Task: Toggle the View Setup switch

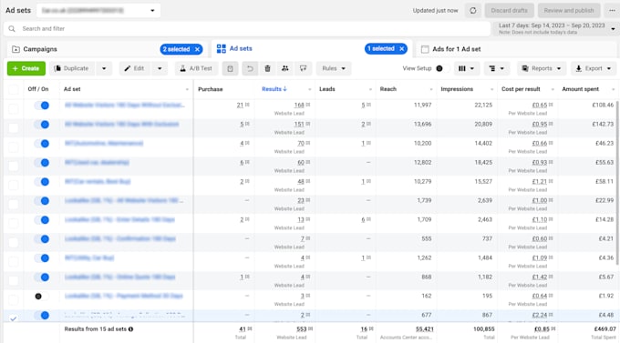Action: 442,68
